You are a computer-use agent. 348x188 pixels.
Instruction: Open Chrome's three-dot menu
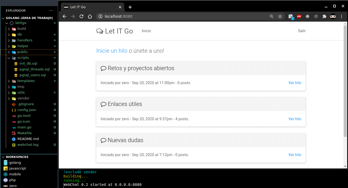(x=342, y=16)
